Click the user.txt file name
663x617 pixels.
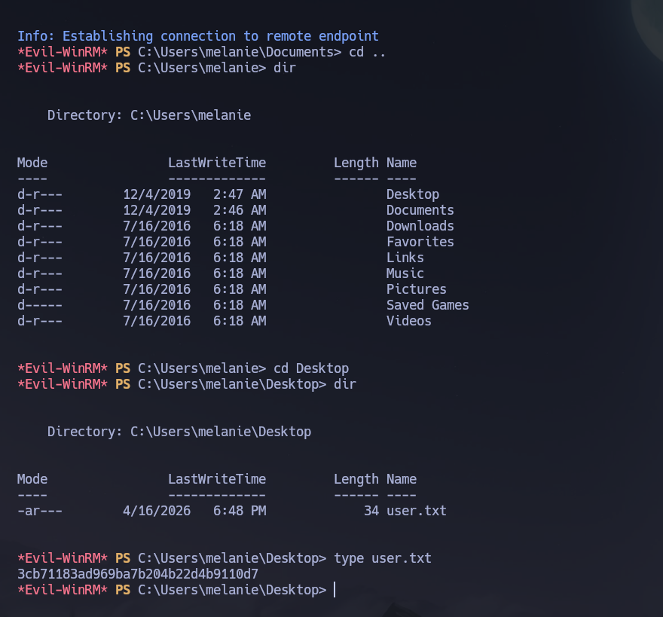pyautogui.click(x=416, y=510)
